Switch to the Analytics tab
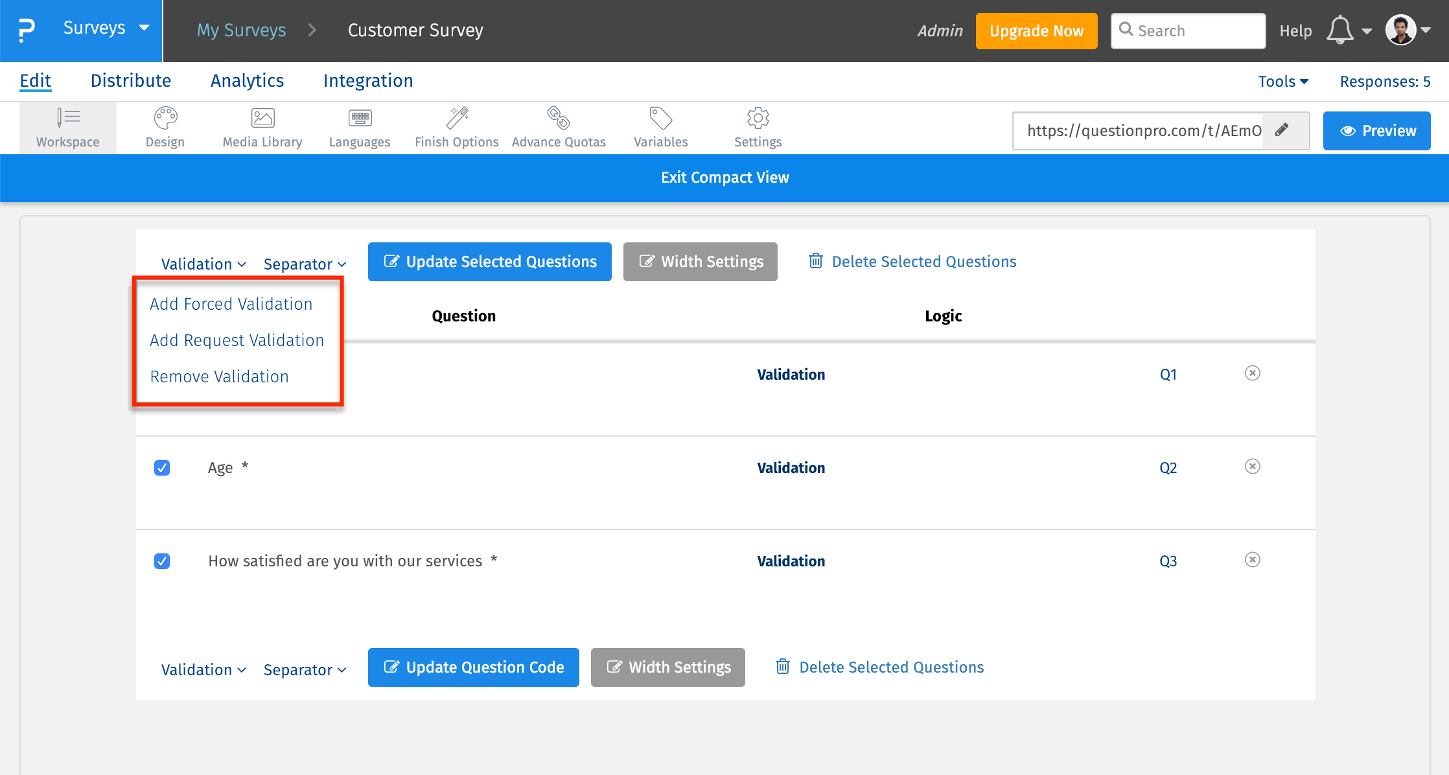 (247, 80)
